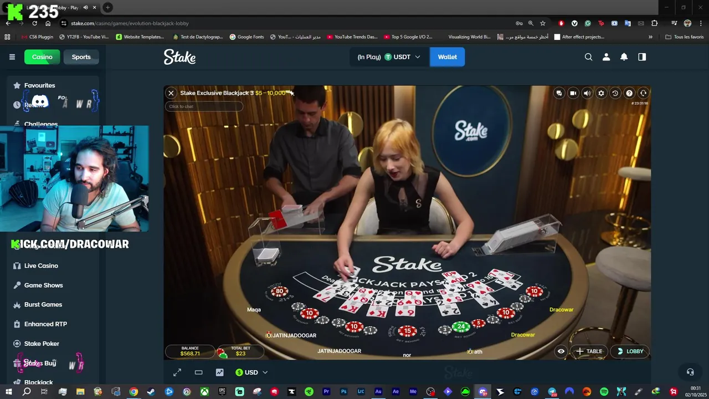Reload the page with refresh icon

[34, 23]
